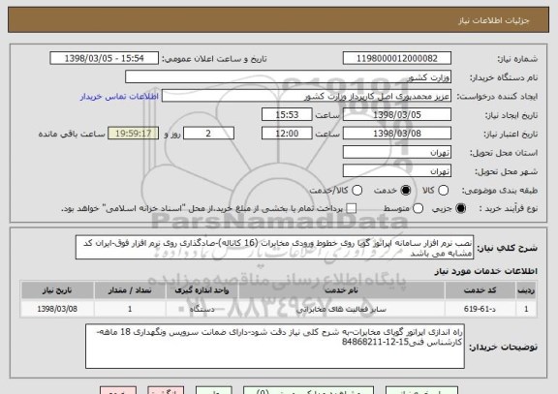Choose the جزیی purchase process option
This screenshot has width=558, height=394.
point(461,208)
